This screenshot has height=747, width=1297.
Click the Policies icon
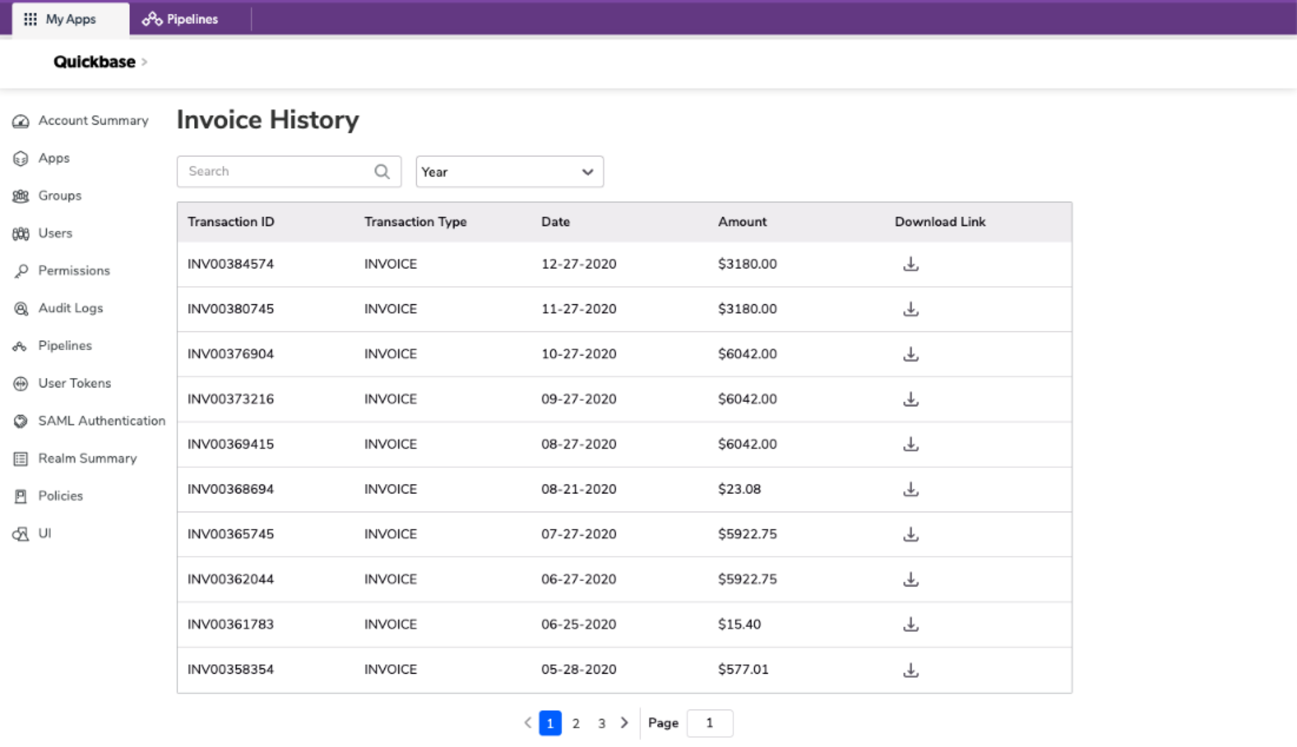[x=20, y=496]
